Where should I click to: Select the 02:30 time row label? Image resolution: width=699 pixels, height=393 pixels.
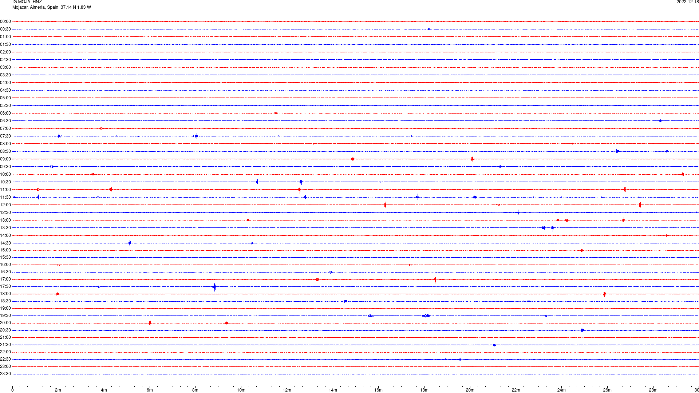(5, 60)
